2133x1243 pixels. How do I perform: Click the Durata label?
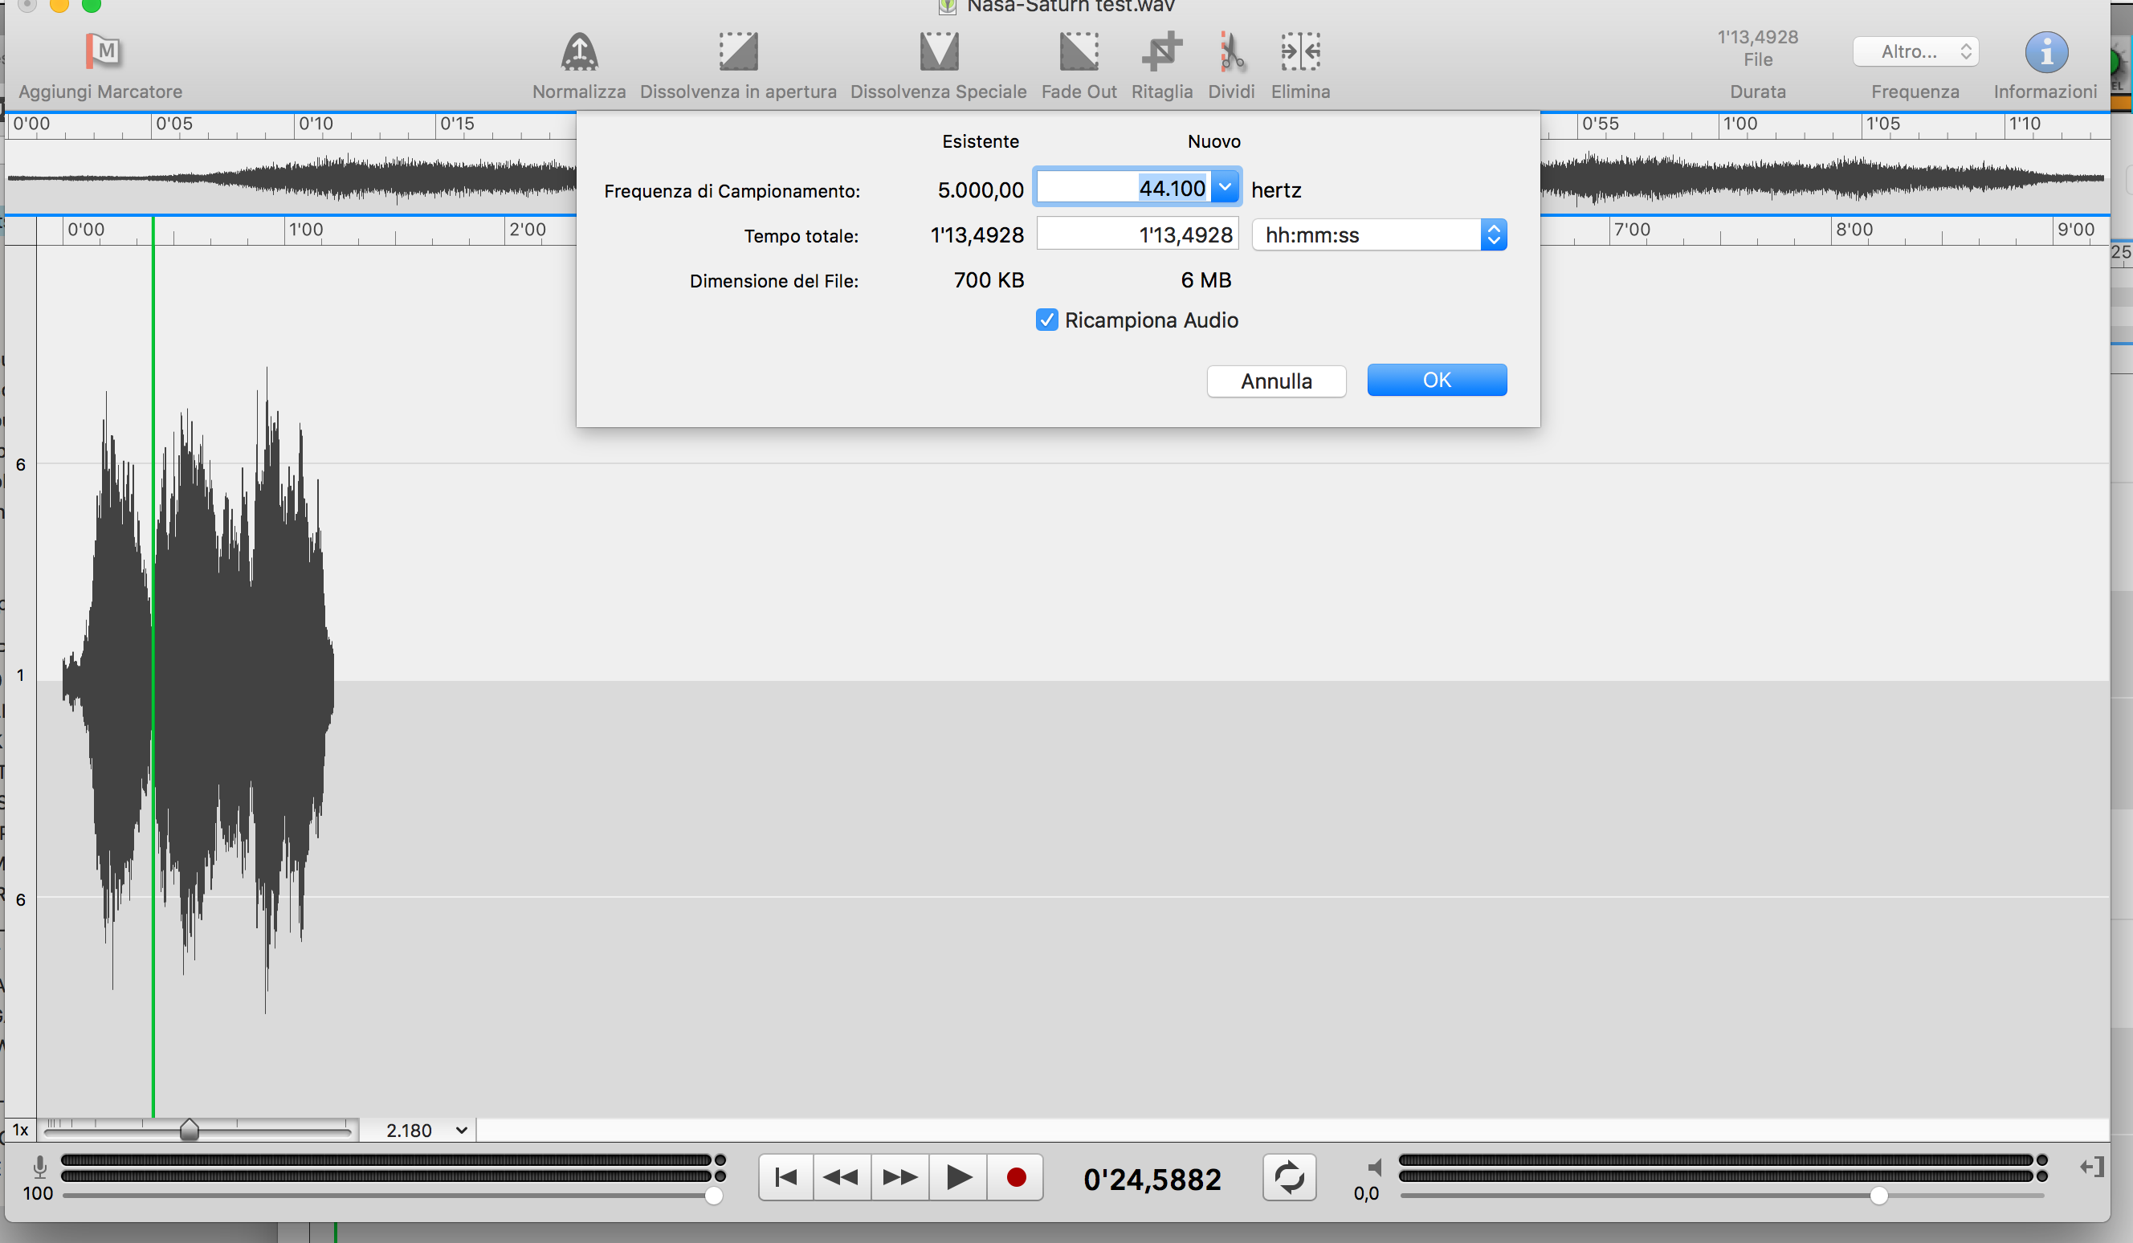(1757, 92)
